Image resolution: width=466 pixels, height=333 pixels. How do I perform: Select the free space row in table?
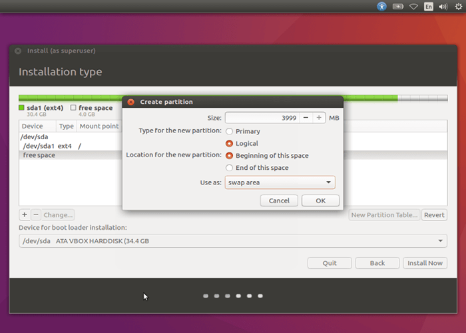pyautogui.click(x=71, y=155)
